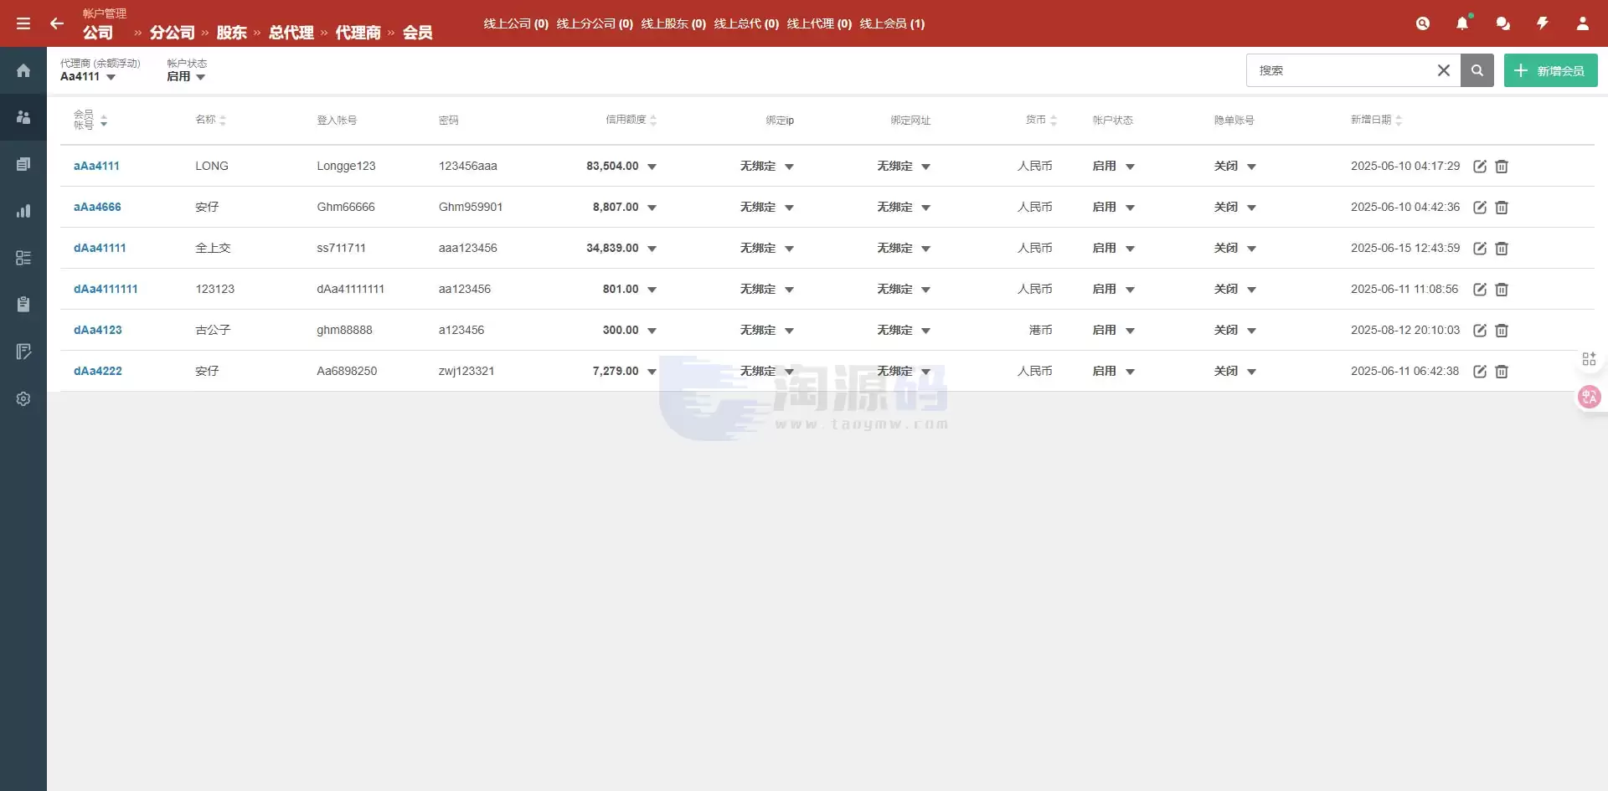Sort by 信用额度 column header
Screen dimensions: 1608x791
[631, 120]
